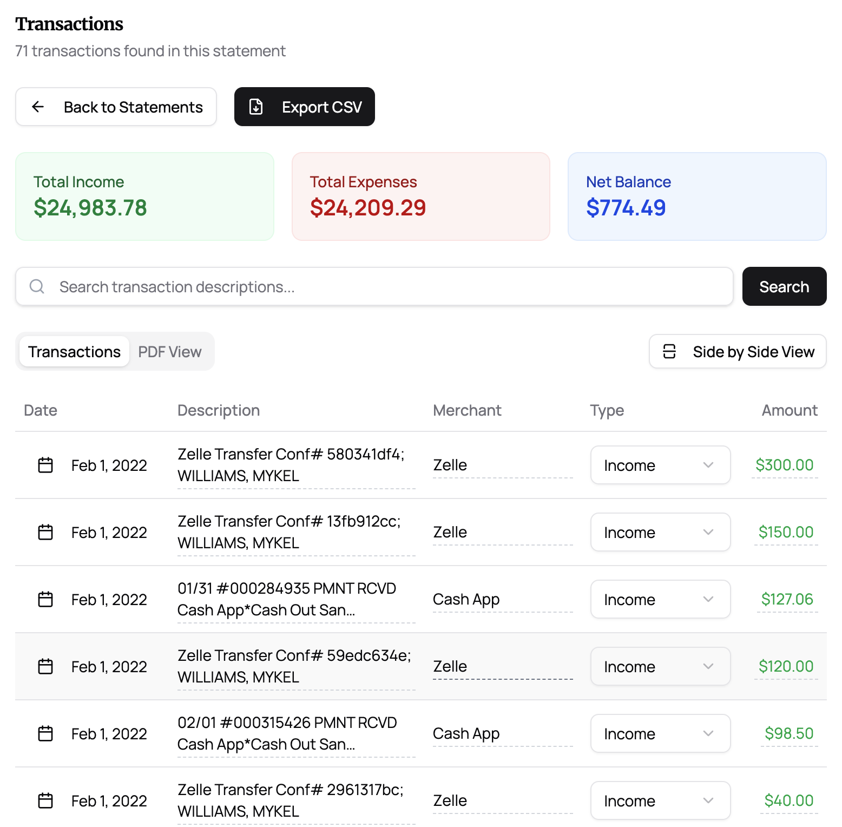
Task: Click calendar icon for $127.06 transaction
Action: tap(45, 599)
